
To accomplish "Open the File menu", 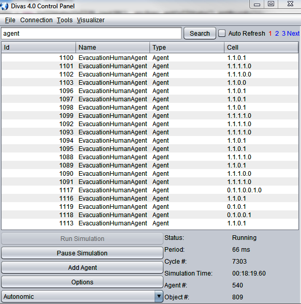I will coord(10,20).
